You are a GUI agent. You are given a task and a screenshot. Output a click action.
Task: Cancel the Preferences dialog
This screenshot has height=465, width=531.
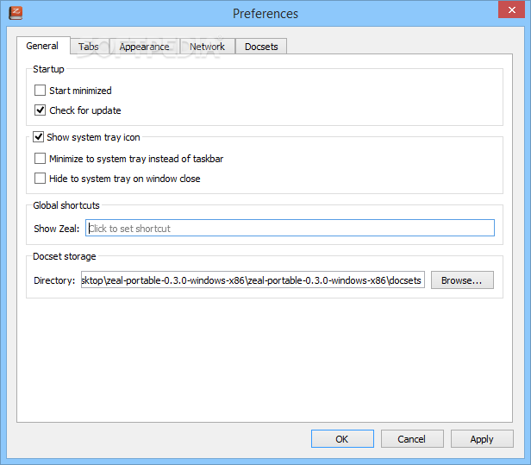411,439
